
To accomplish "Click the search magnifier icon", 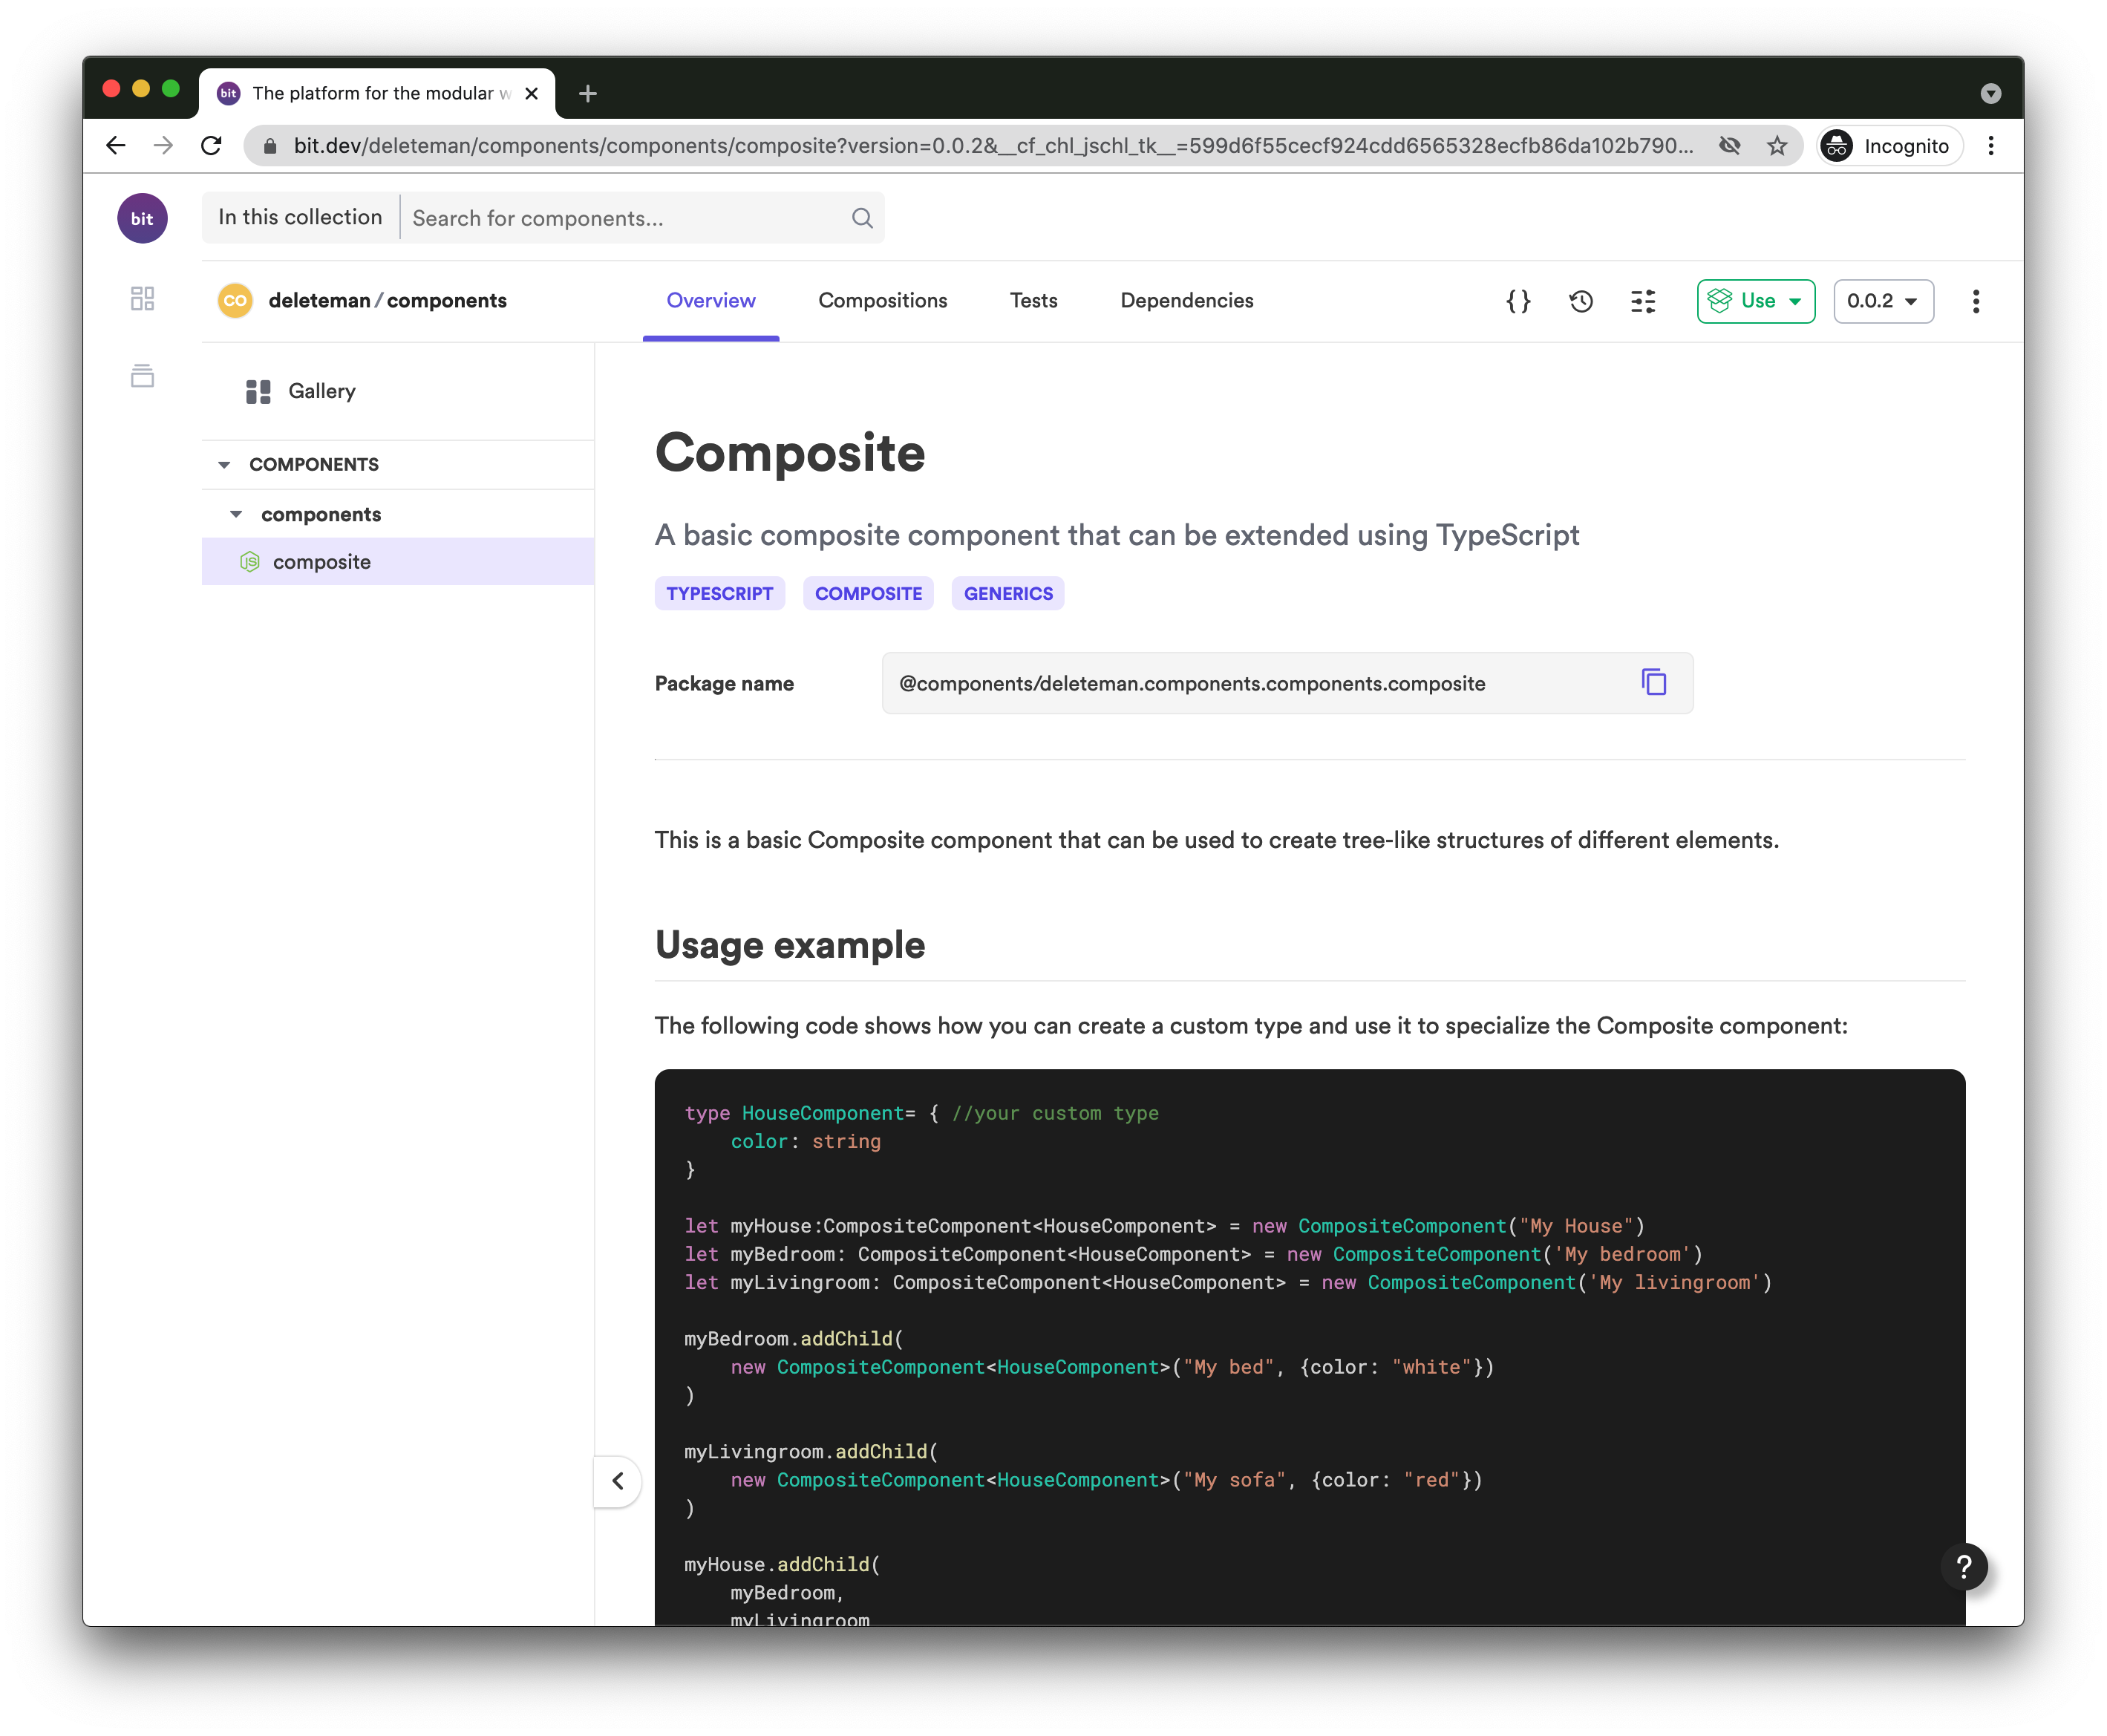I will (x=861, y=217).
